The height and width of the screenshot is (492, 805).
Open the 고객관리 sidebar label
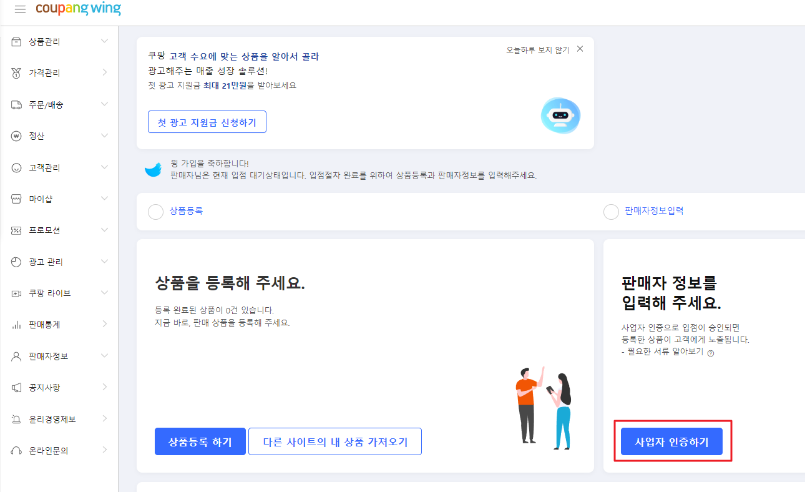click(x=44, y=167)
